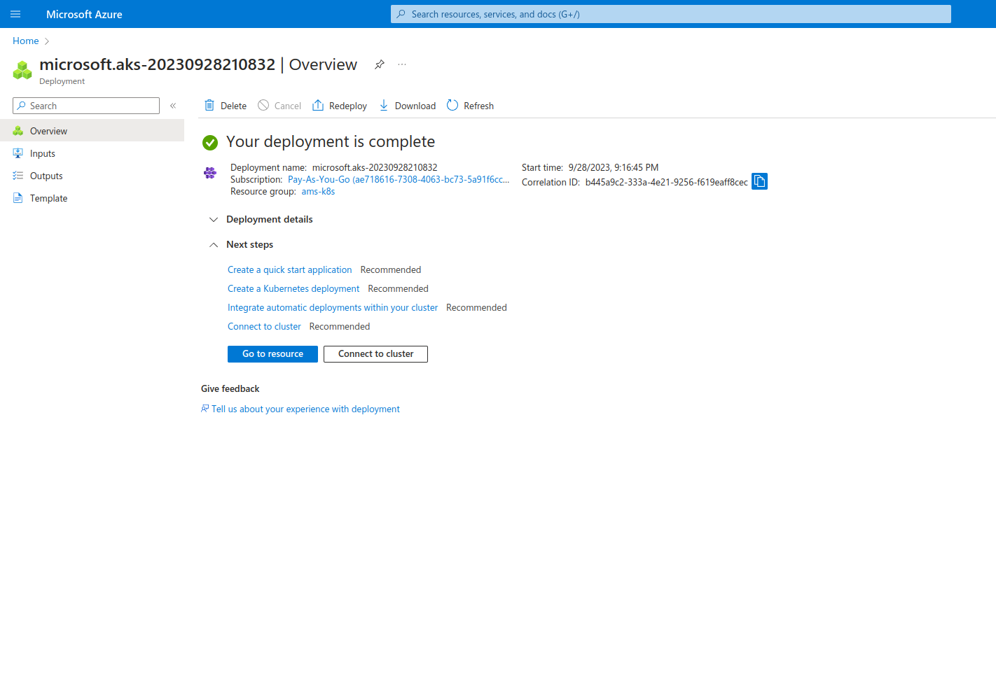996x681 pixels.
Task: Click the Overview sidebar cubes icon
Action: pyautogui.click(x=18, y=131)
